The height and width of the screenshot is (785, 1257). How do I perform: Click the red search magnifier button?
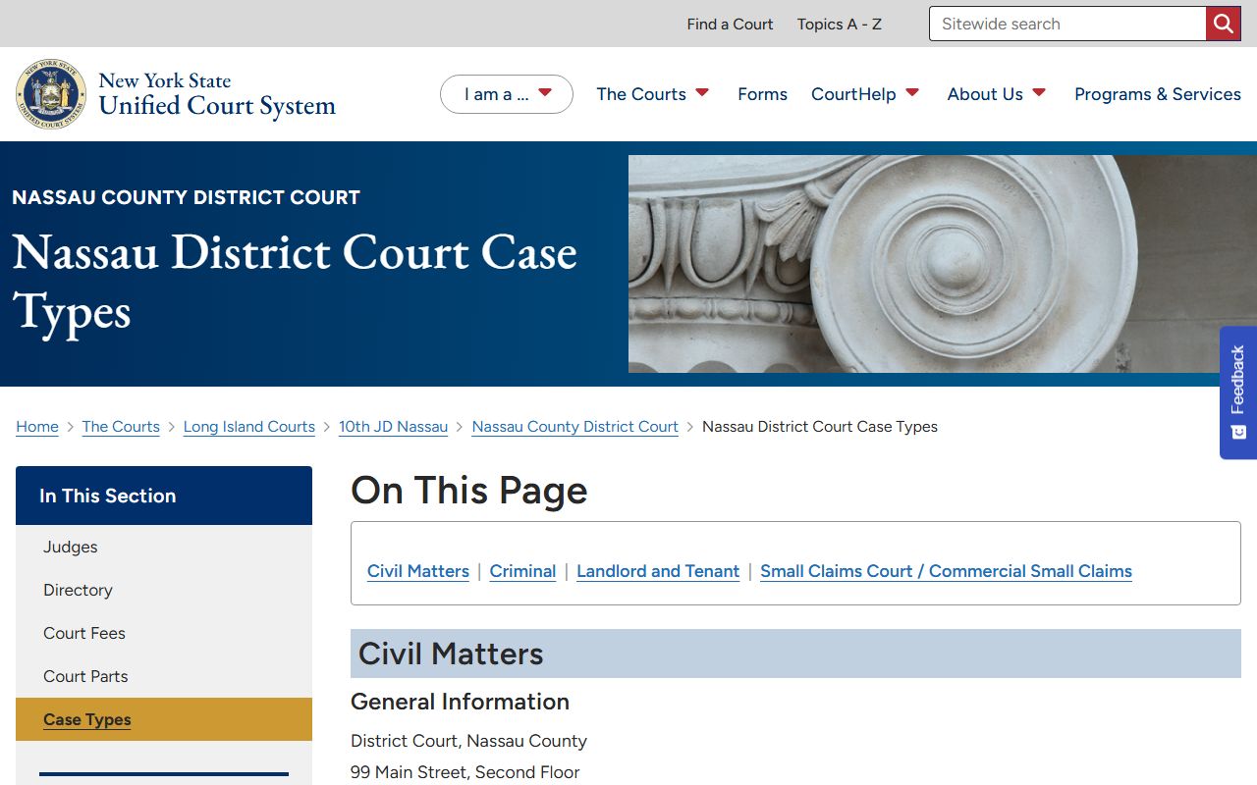pos(1223,24)
